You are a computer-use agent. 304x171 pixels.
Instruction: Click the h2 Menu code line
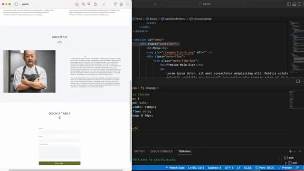coord(157,48)
